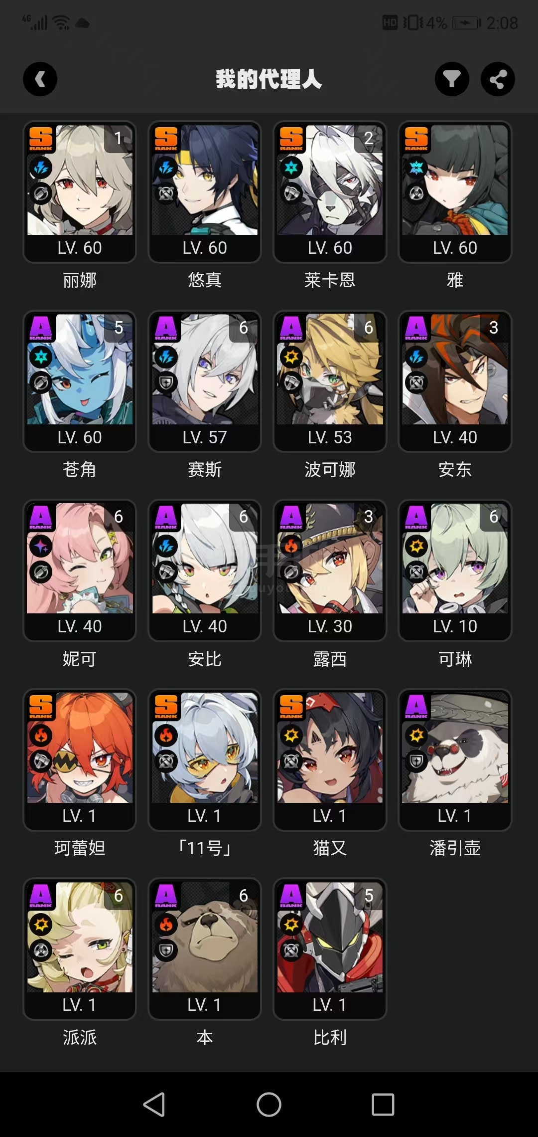Click the 比利 name label
This screenshot has width=538, height=1137.
pos(330,1037)
